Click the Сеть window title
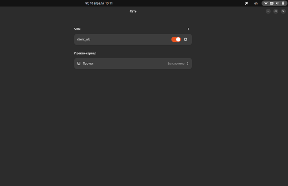The width and height of the screenshot is (288, 186). 133,11
